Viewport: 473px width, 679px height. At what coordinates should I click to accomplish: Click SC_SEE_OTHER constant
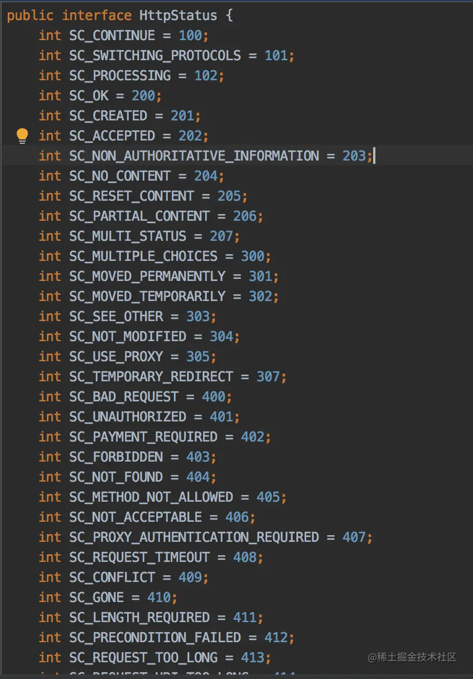pos(116,317)
